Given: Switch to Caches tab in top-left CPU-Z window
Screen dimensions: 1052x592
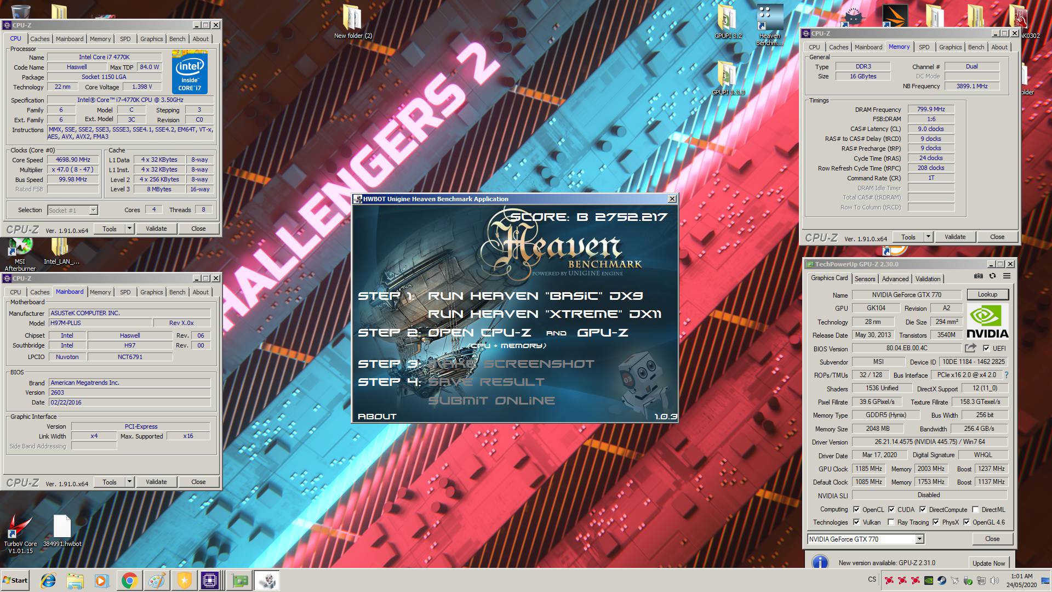Looking at the screenshot, I should (x=39, y=39).
